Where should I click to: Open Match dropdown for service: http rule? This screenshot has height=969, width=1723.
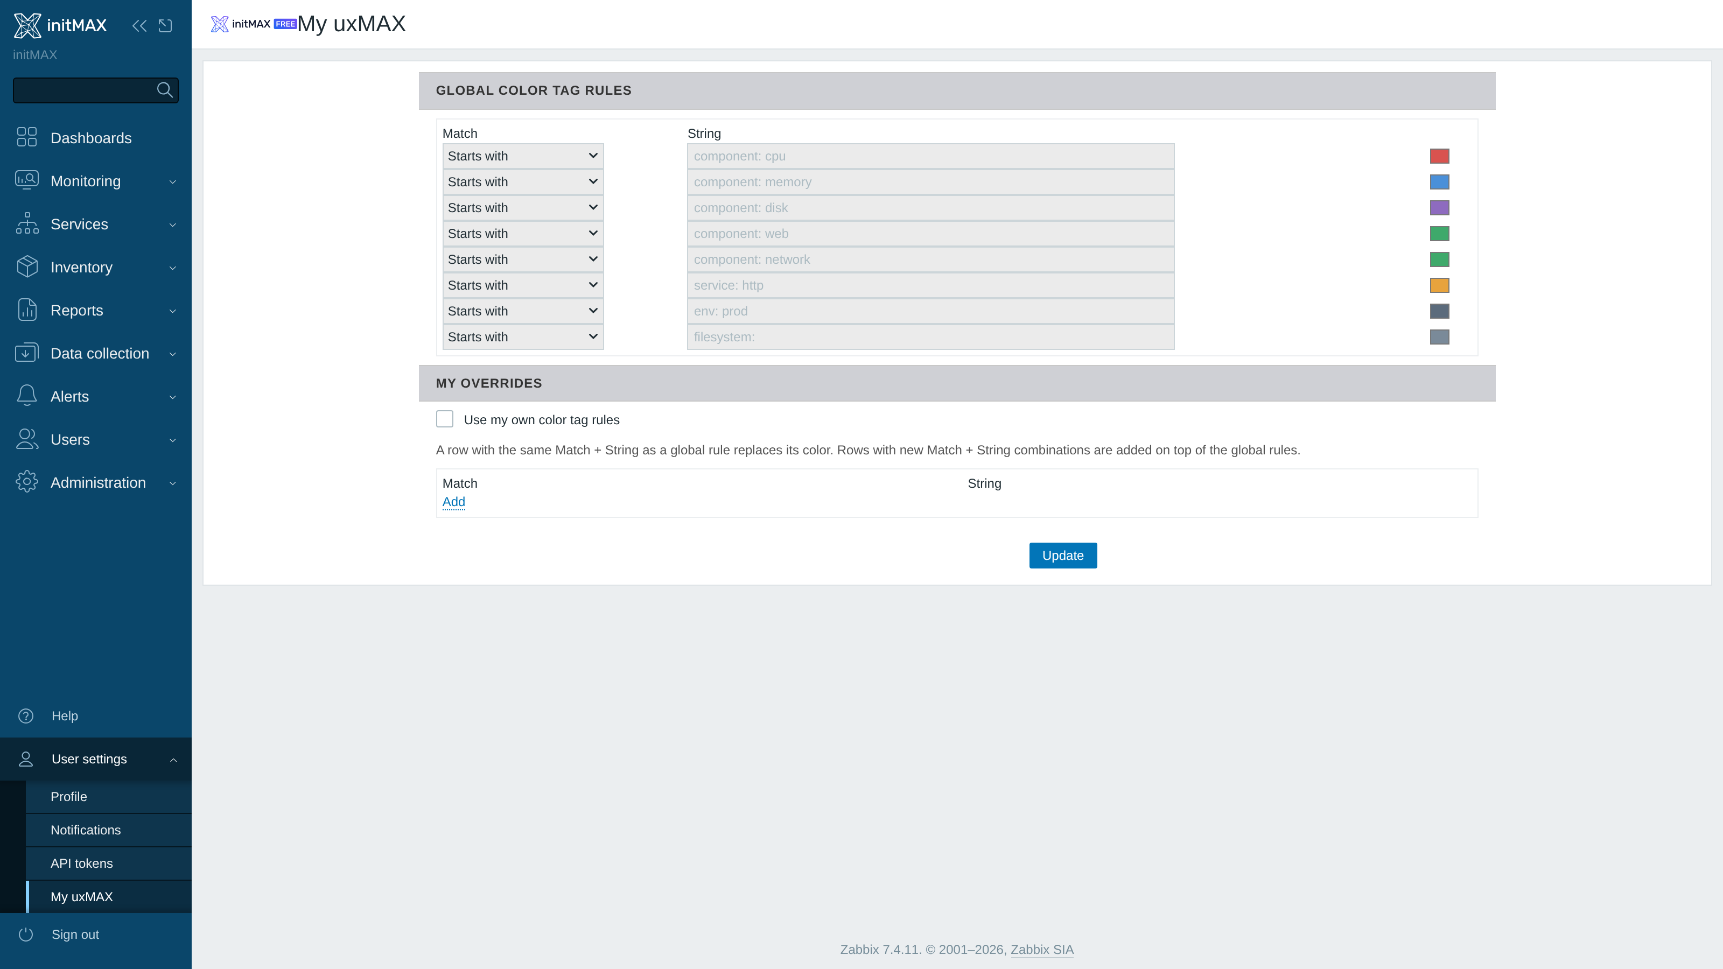[523, 285]
